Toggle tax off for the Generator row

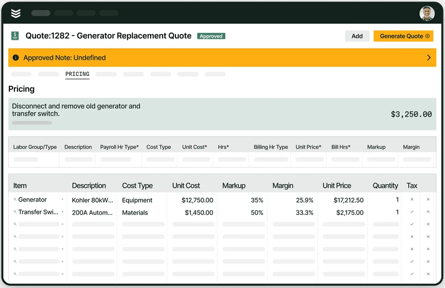pos(412,200)
